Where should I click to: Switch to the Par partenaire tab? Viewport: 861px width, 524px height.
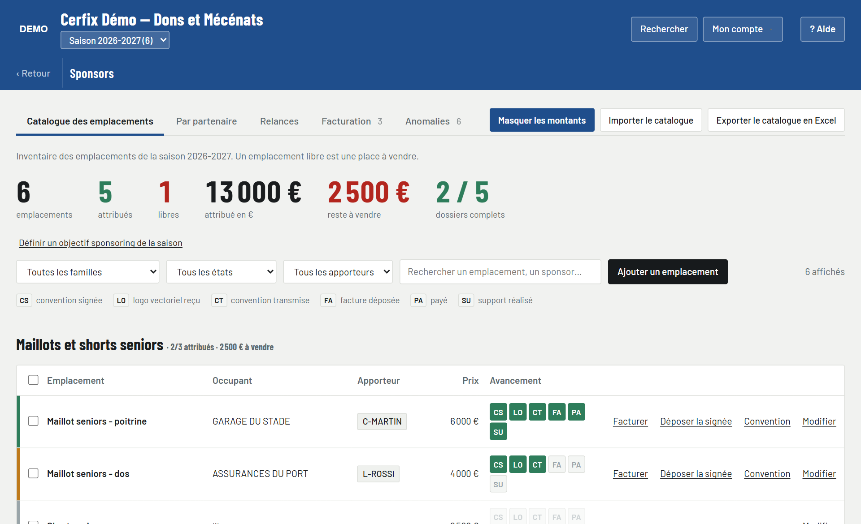tap(206, 121)
